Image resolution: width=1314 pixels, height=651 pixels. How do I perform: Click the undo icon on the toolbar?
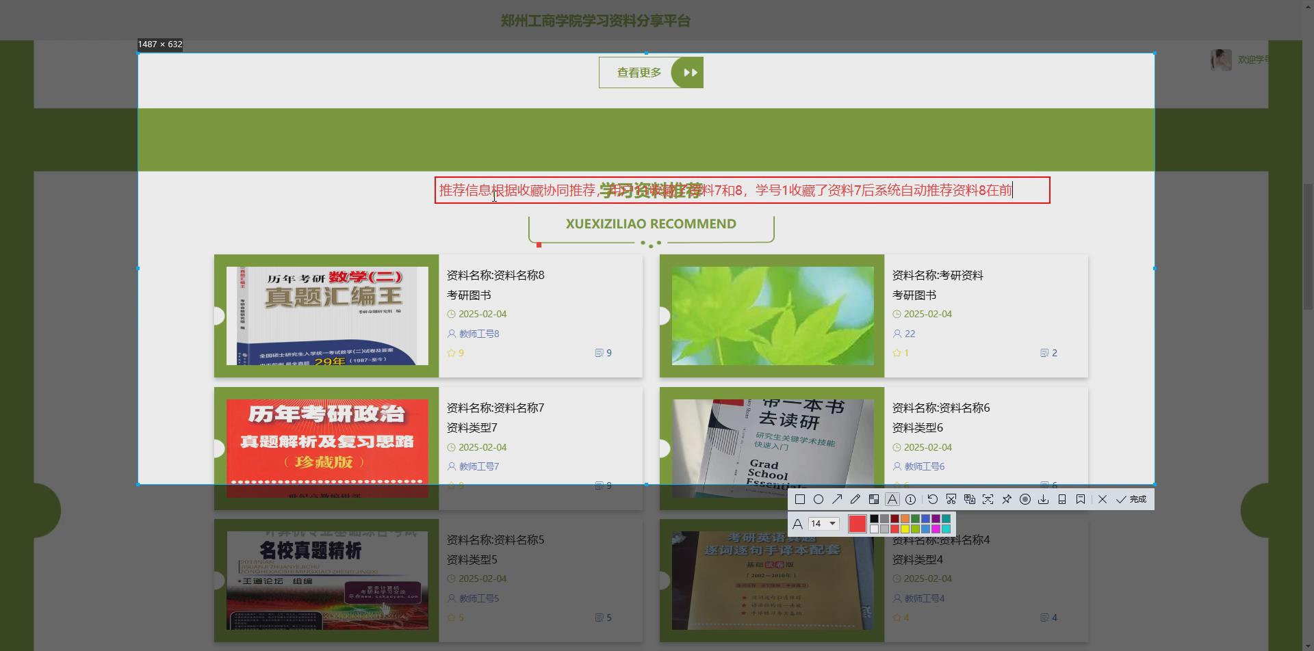933,499
